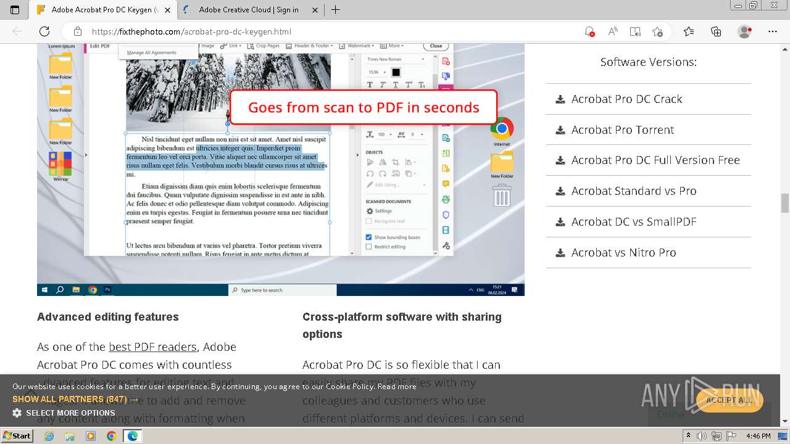Click the scrollbar down arrow

(x=785, y=422)
